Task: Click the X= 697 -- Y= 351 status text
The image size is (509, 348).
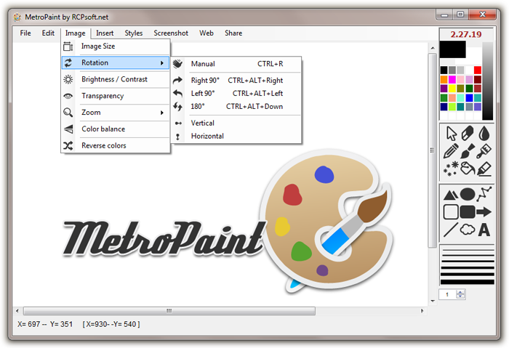Action: click(x=45, y=324)
